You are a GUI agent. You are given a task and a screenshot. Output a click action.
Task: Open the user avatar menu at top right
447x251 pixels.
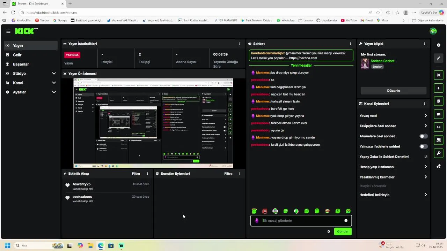tap(433, 31)
